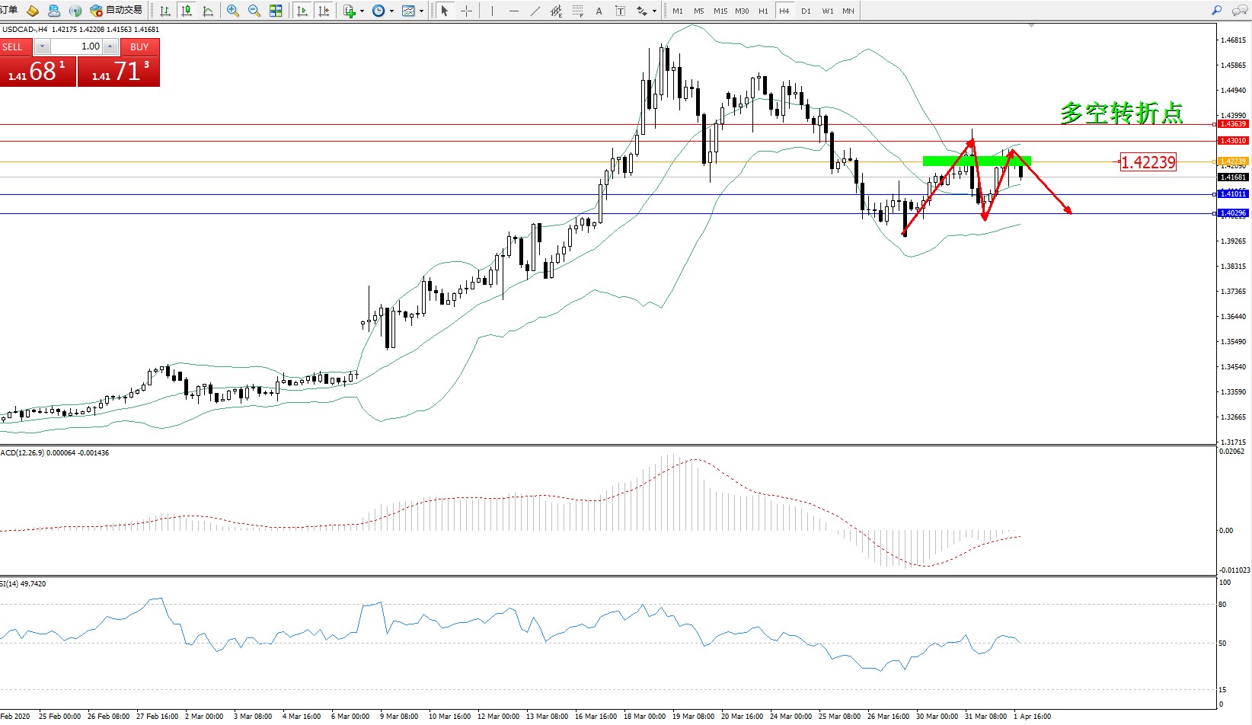Select the trendline drawing tool
This screenshot has height=725, width=1252.
[535, 11]
